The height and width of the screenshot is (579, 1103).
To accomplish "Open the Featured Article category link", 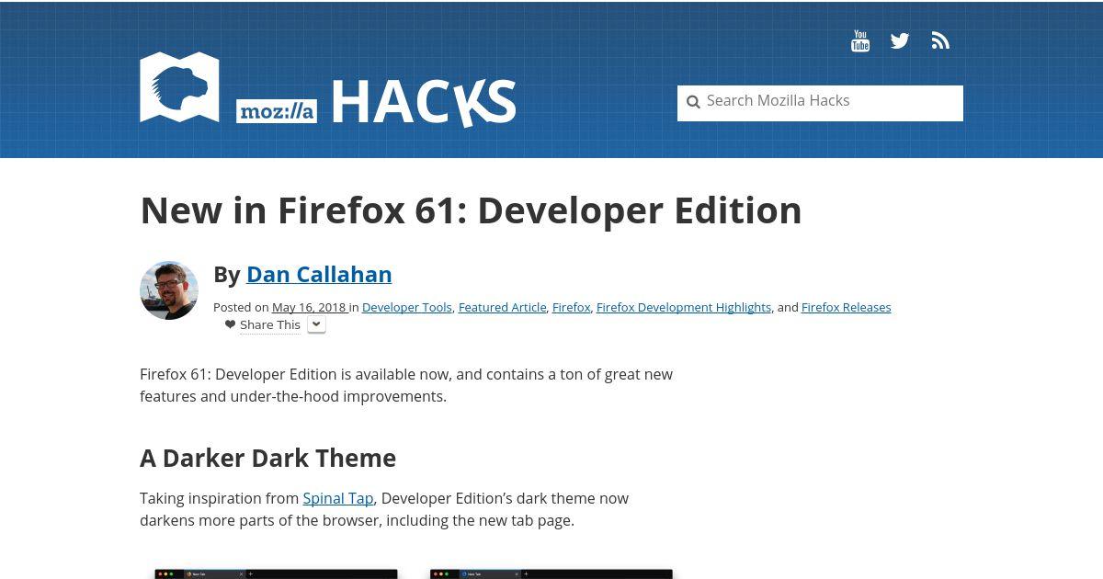I will tap(503, 307).
